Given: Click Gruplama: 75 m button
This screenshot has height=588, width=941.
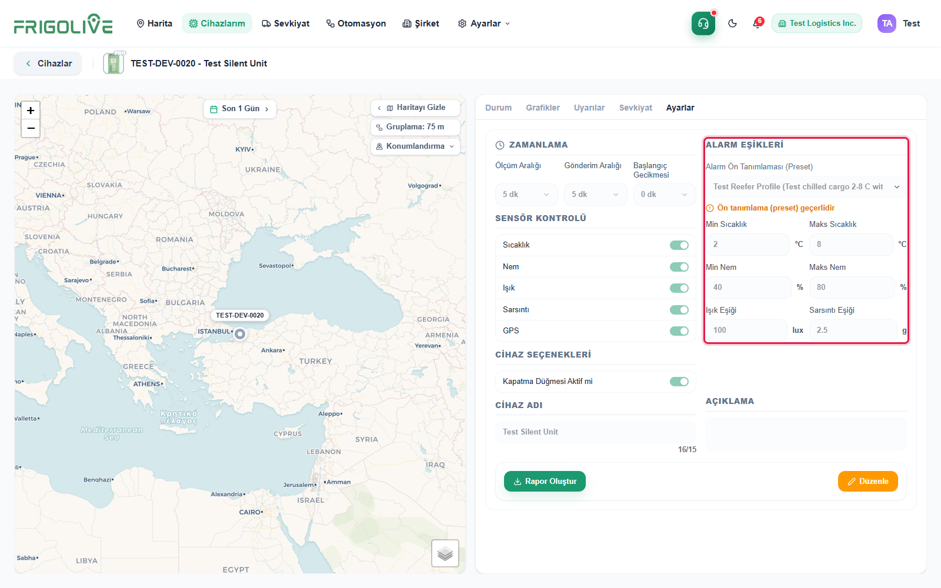Looking at the screenshot, I should (x=416, y=127).
